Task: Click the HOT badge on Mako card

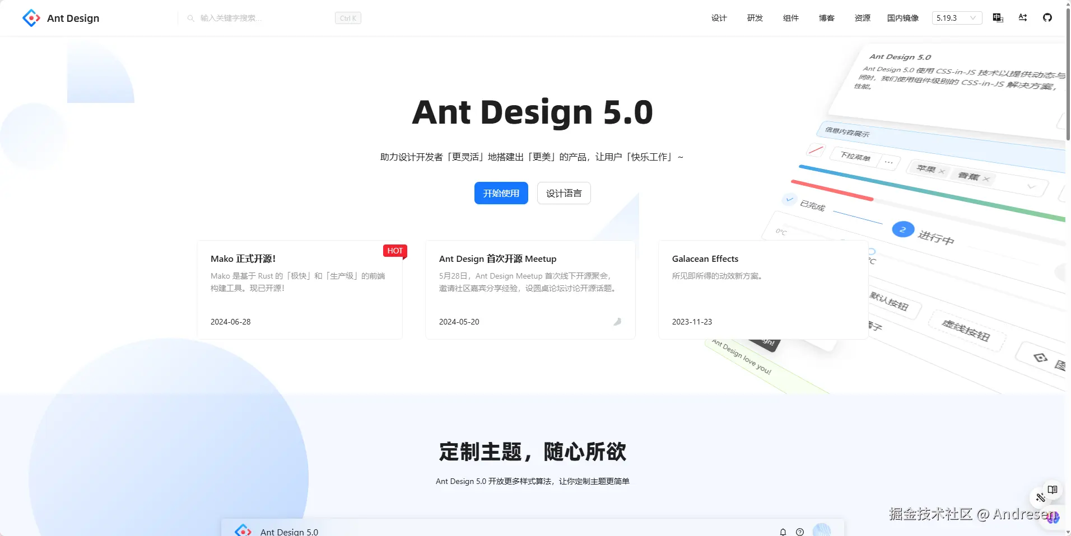Action: pos(395,251)
